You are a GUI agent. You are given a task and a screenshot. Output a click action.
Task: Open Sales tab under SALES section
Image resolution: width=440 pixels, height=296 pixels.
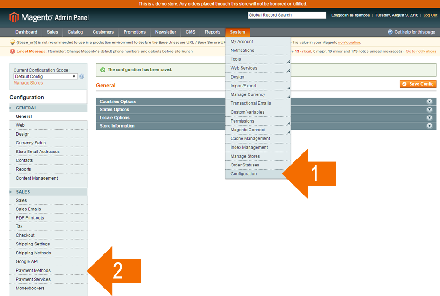tap(48, 201)
